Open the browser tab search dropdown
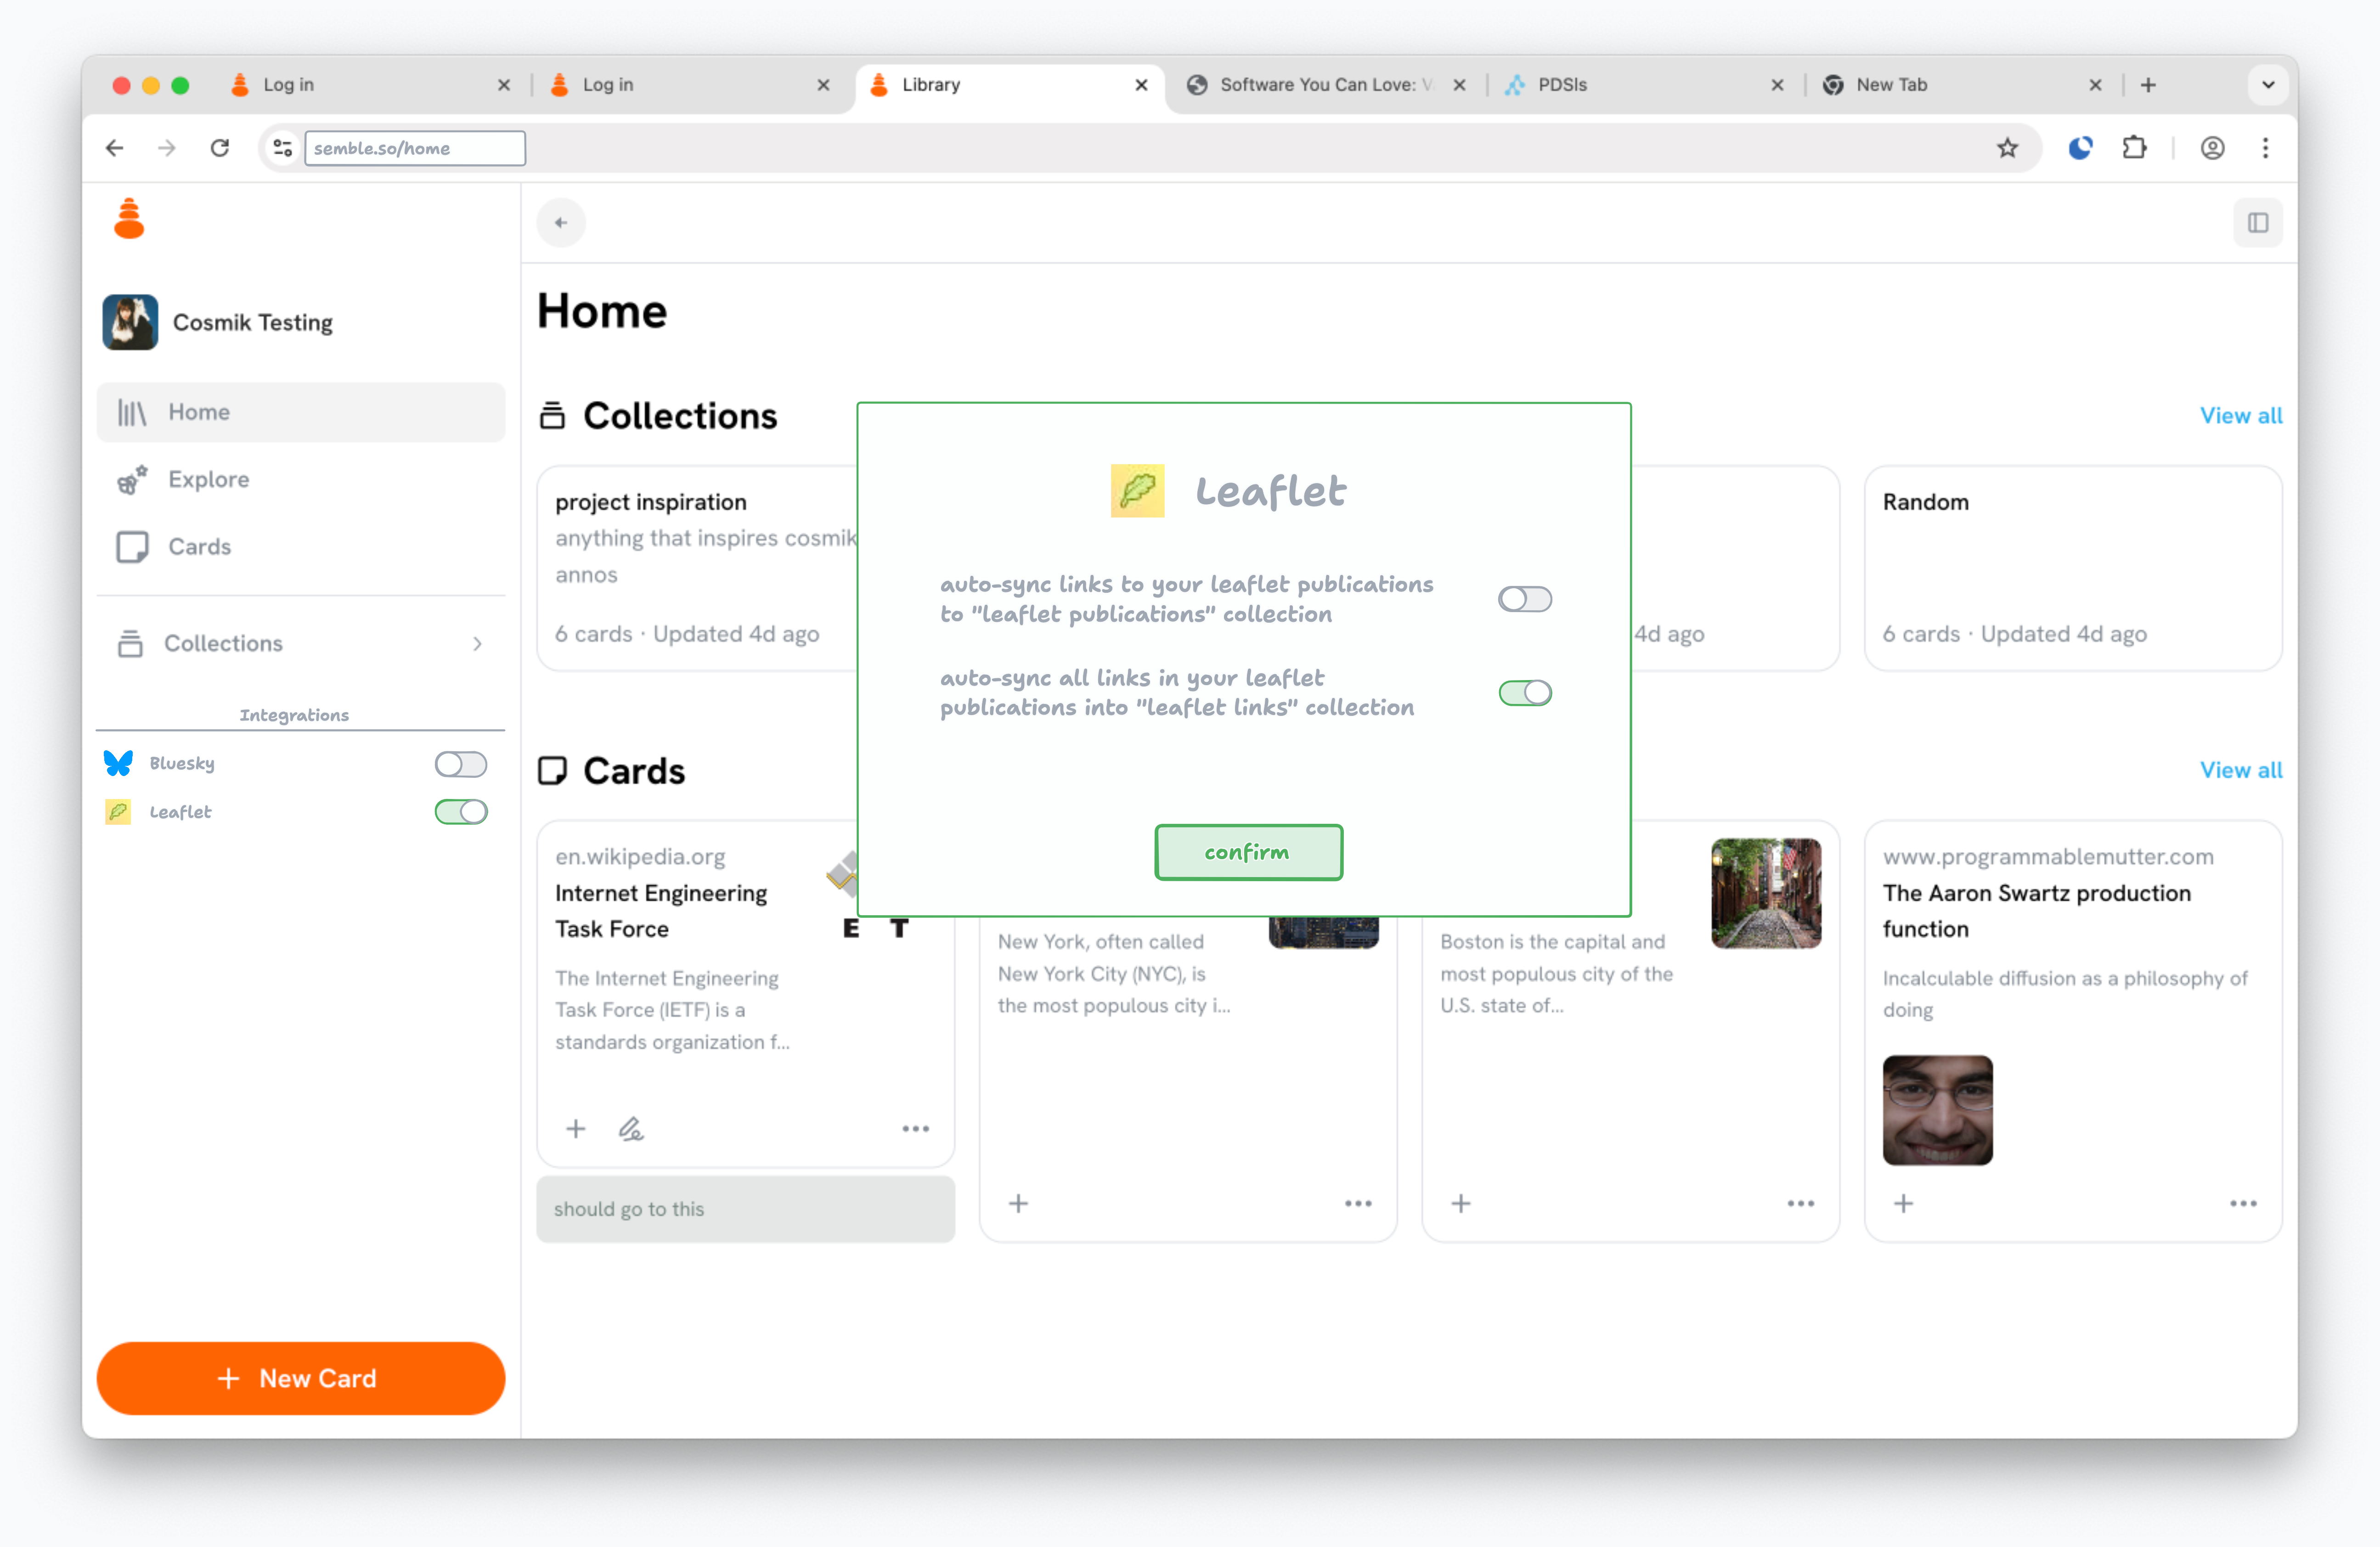 pyautogui.click(x=2268, y=85)
